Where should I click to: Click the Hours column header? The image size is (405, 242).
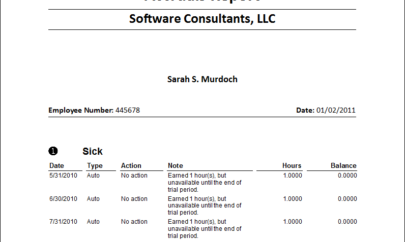click(x=292, y=165)
